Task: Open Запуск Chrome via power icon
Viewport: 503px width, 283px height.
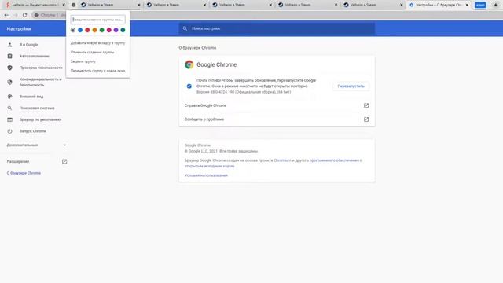Action: click(9, 131)
